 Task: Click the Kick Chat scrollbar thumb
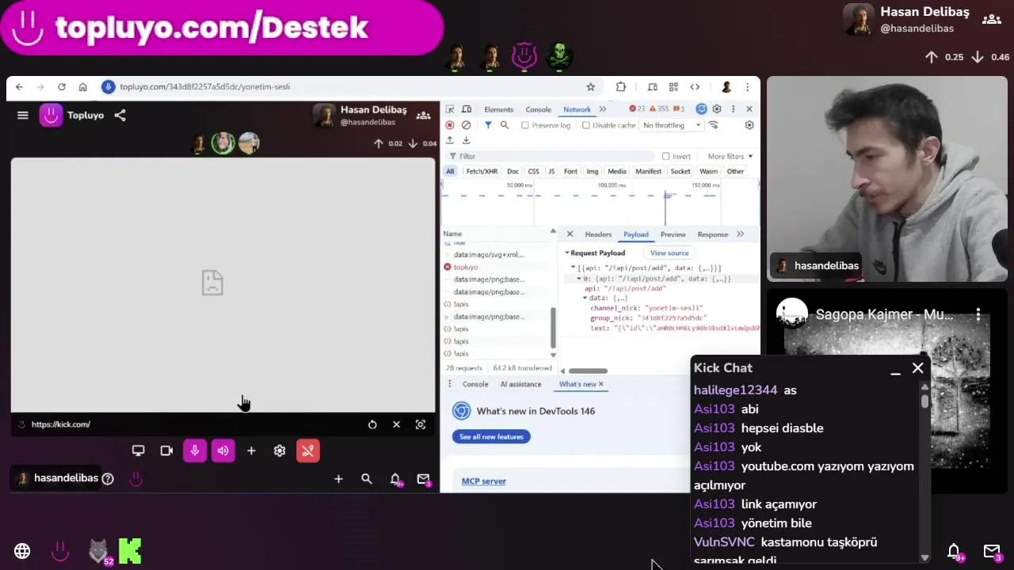924,401
